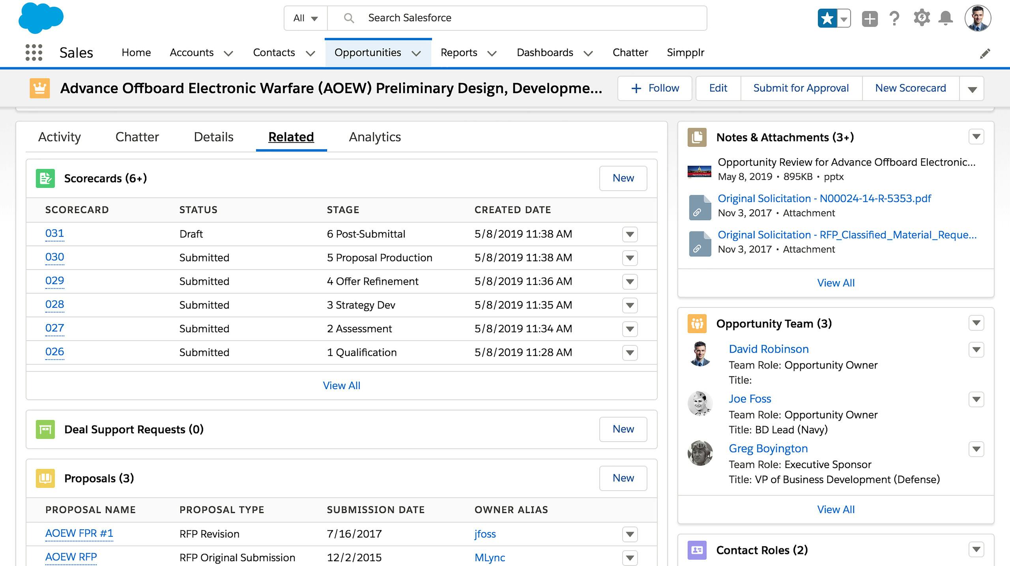Switch to the Details tab
The height and width of the screenshot is (566, 1010).
213,137
